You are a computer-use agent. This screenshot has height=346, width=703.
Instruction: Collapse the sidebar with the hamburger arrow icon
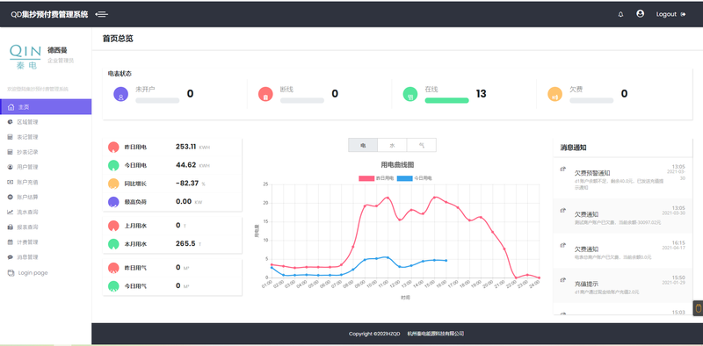[102, 14]
